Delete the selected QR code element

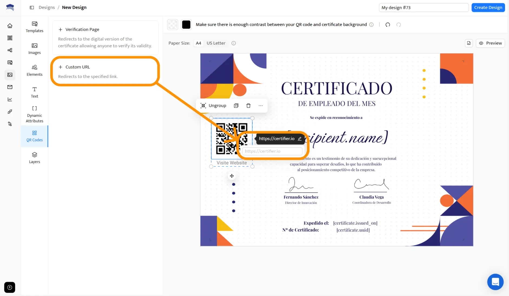click(x=248, y=106)
